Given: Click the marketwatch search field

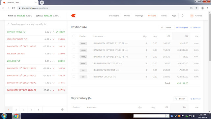Looking at the screenshot, I should [x=36, y=24].
